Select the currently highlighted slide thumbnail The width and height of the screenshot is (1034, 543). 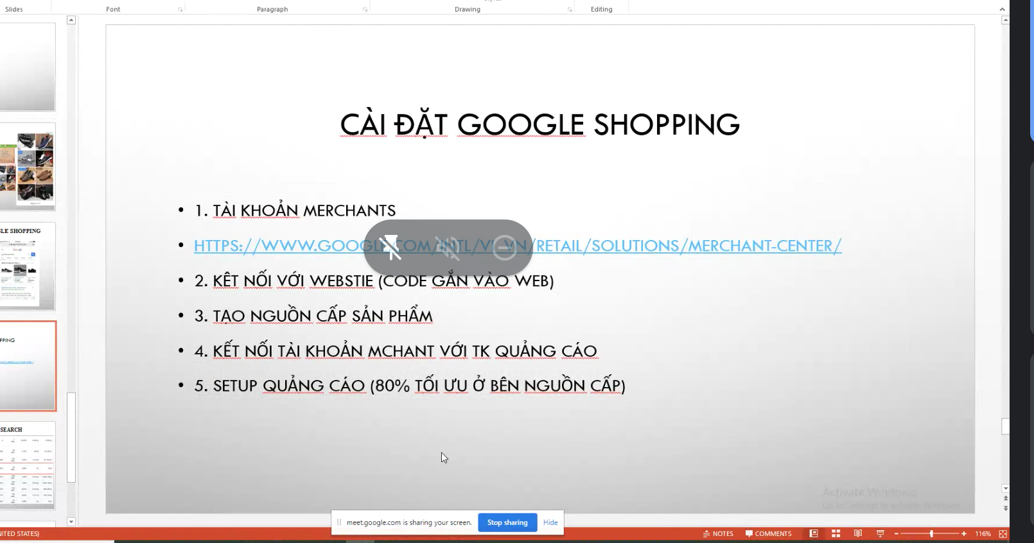(x=28, y=366)
